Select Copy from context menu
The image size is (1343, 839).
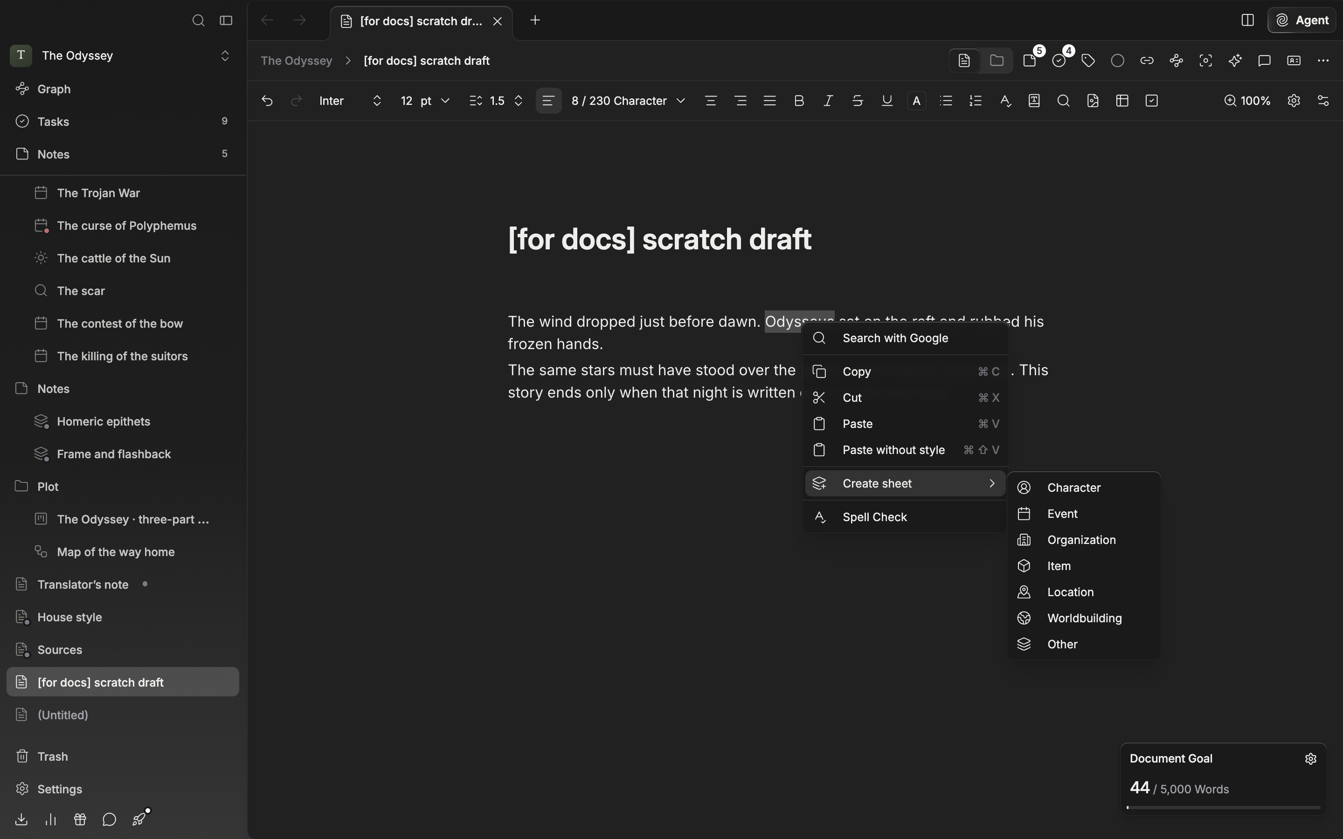pos(905,372)
